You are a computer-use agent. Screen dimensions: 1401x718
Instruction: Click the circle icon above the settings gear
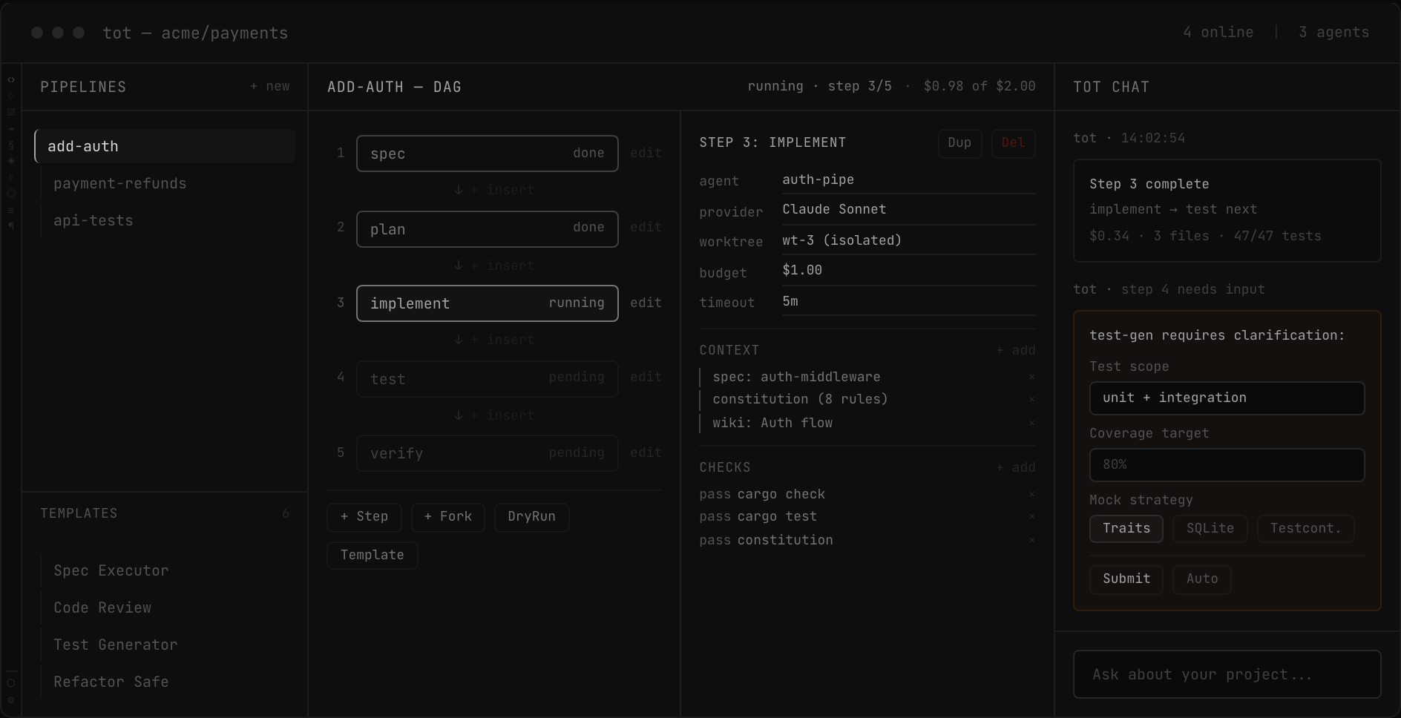click(11, 683)
